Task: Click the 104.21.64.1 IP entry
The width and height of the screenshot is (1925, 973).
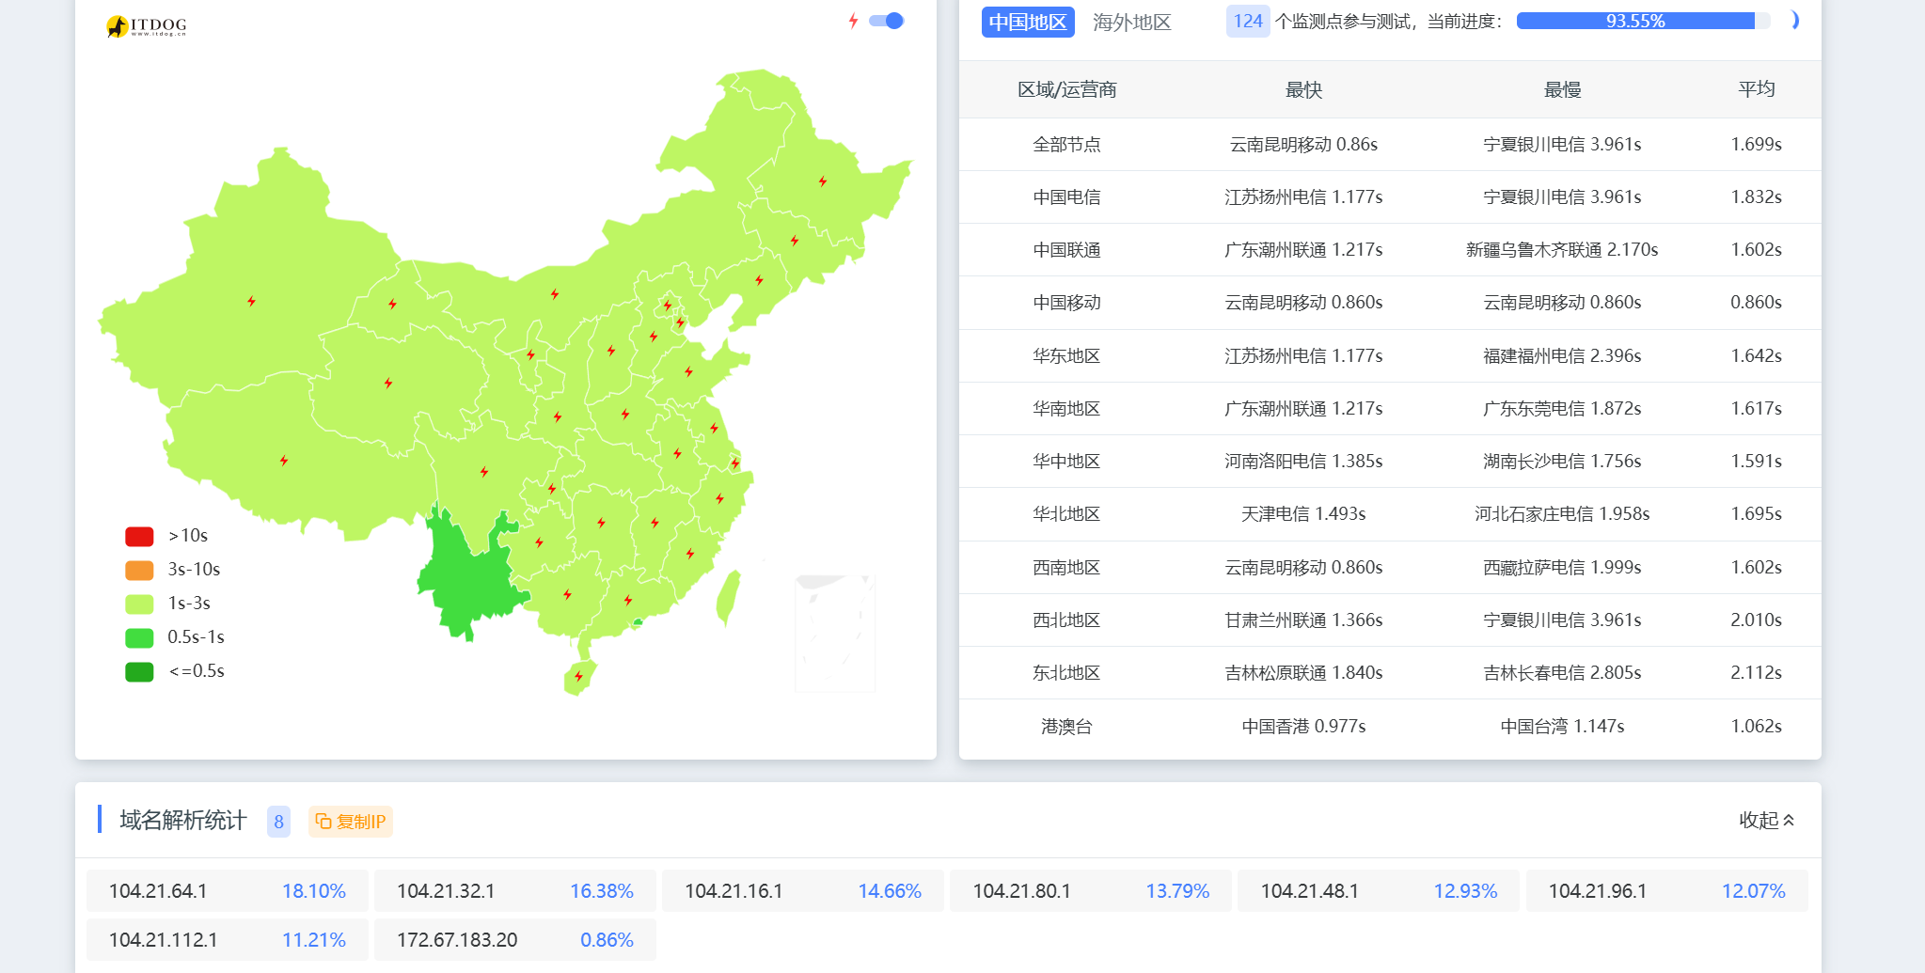Action: (x=158, y=891)
